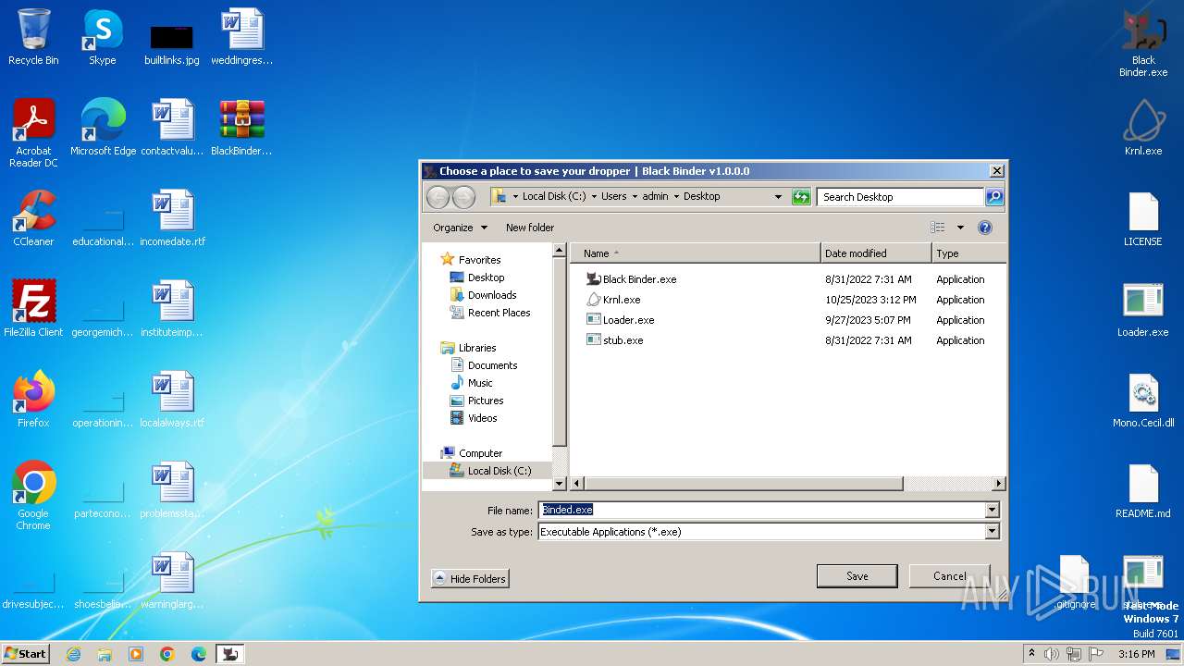Click the File name input field

pos(761,510)
